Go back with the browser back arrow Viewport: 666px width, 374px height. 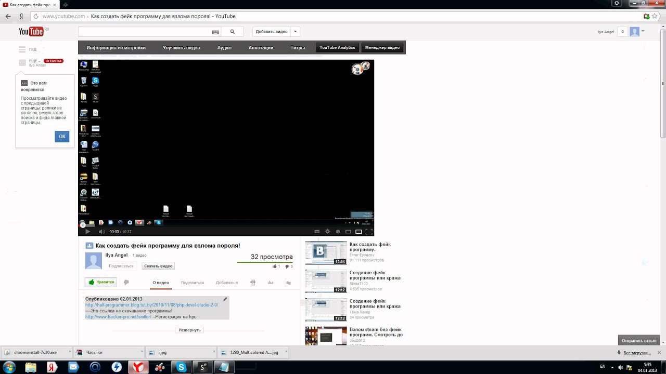pyautogui.click(x=8, y=16)
